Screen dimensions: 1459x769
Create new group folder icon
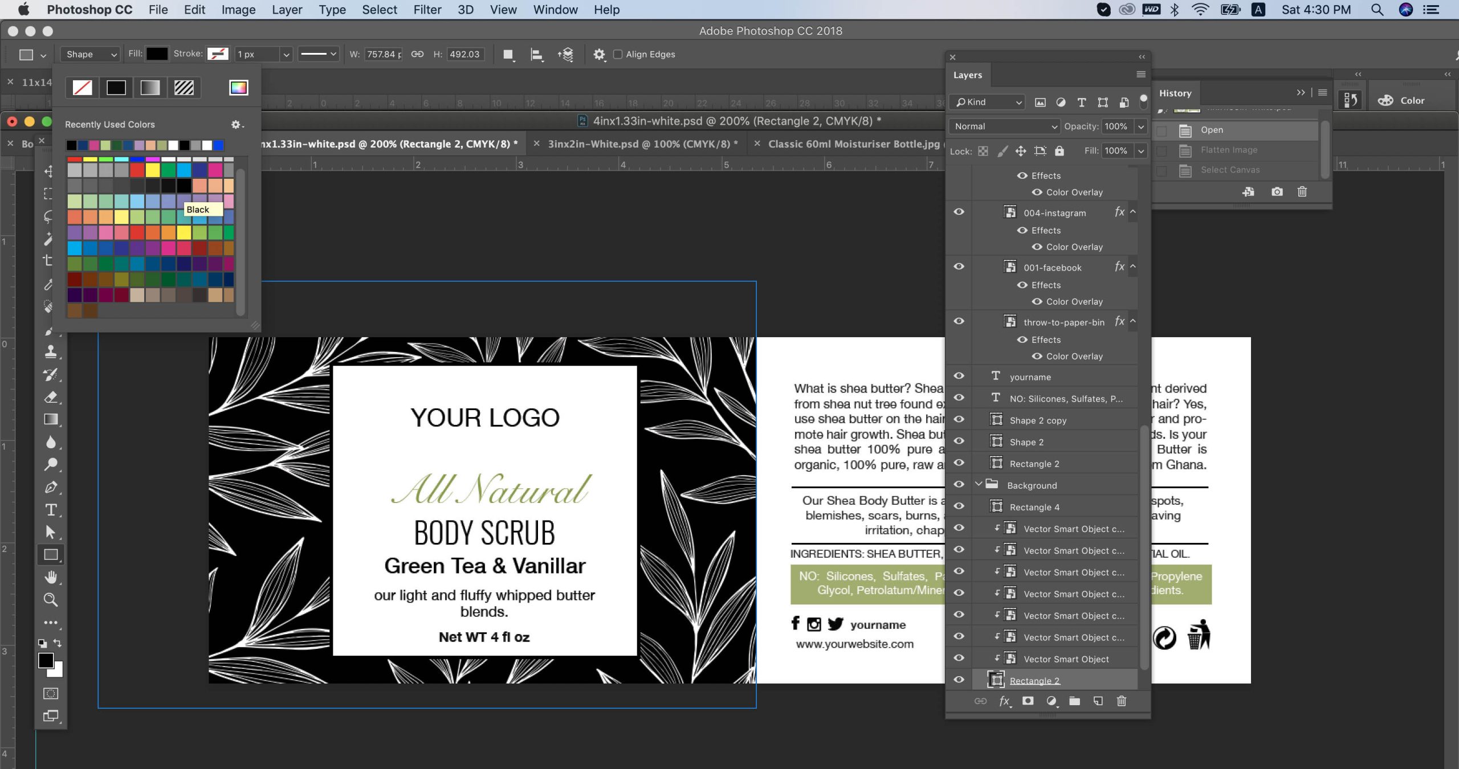(x=1074, y=701)
